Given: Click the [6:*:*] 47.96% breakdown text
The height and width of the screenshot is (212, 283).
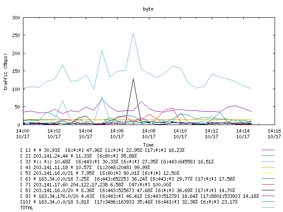Looking at the screenshot, I should [84, 150].
